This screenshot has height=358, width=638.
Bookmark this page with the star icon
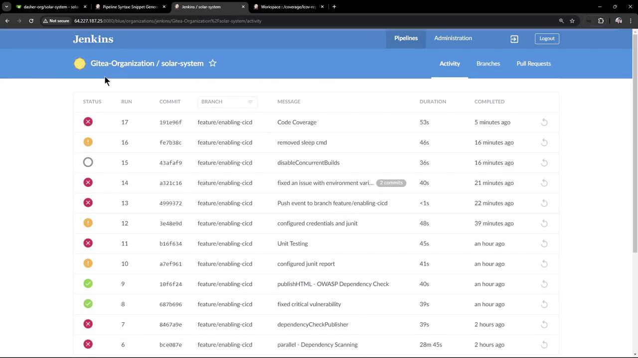572,21
